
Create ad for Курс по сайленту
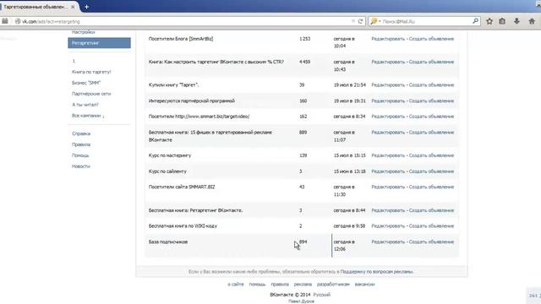(431, 171)
